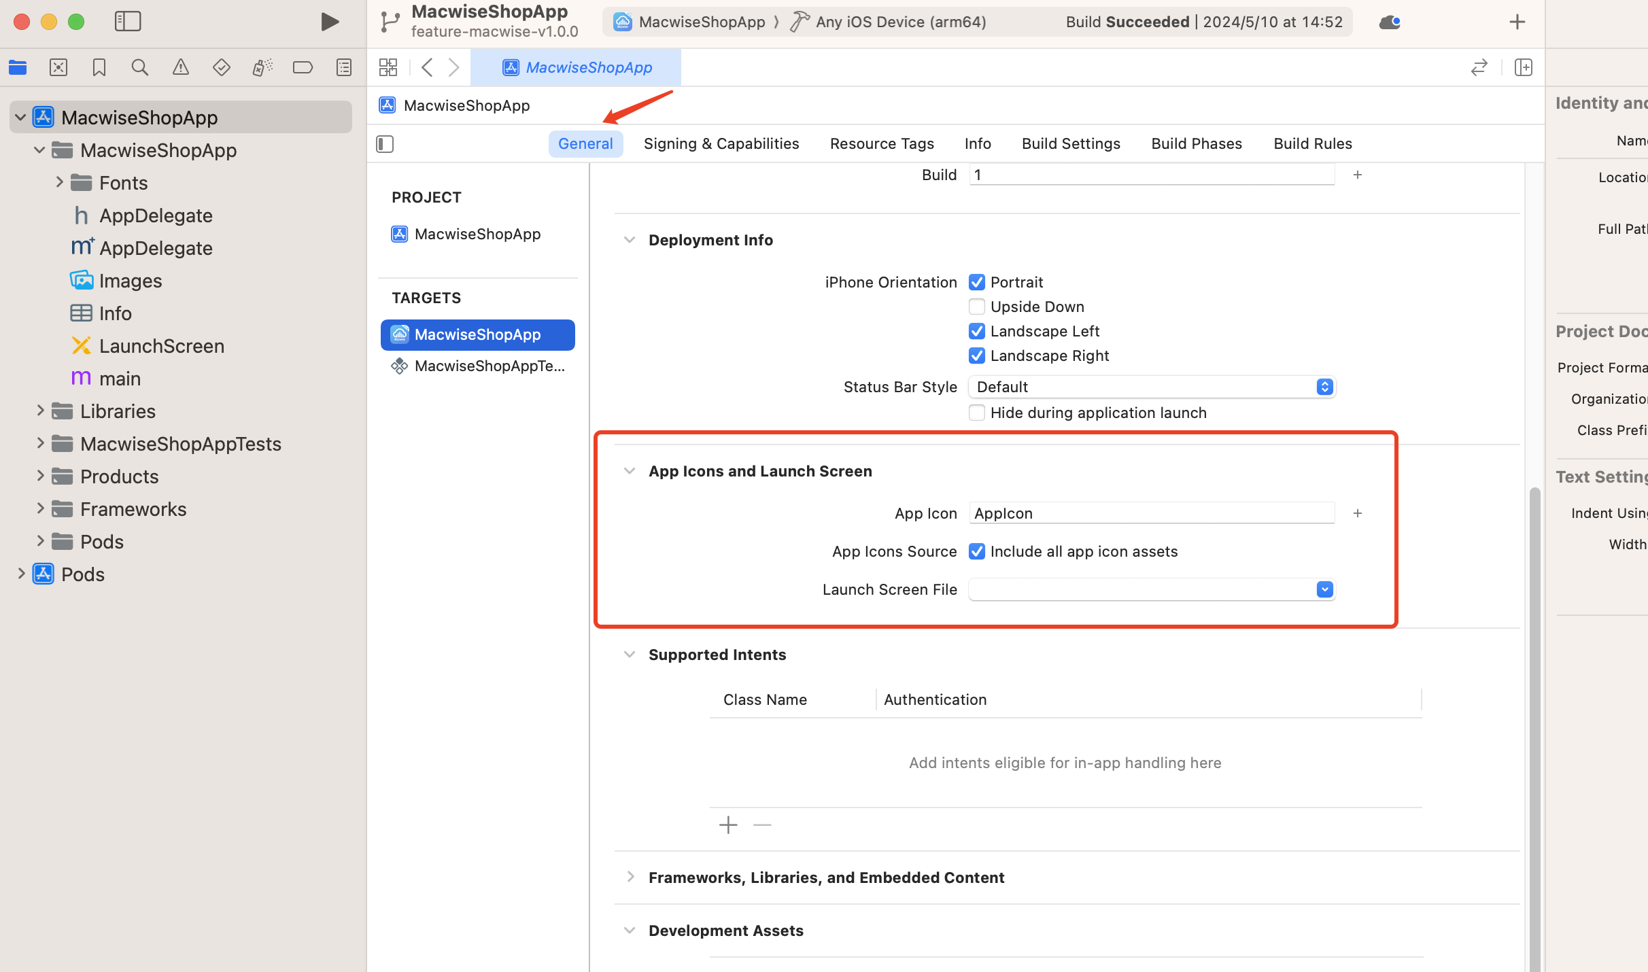Open the Report navigator
Screen dimensions: 1648x972
point(344,67)
